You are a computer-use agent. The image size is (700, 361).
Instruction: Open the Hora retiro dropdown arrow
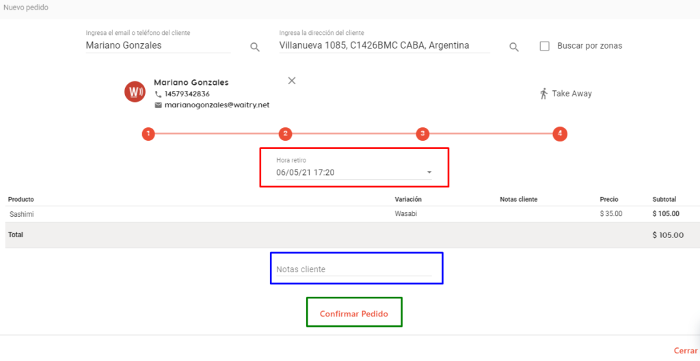[x=429, y=172]
